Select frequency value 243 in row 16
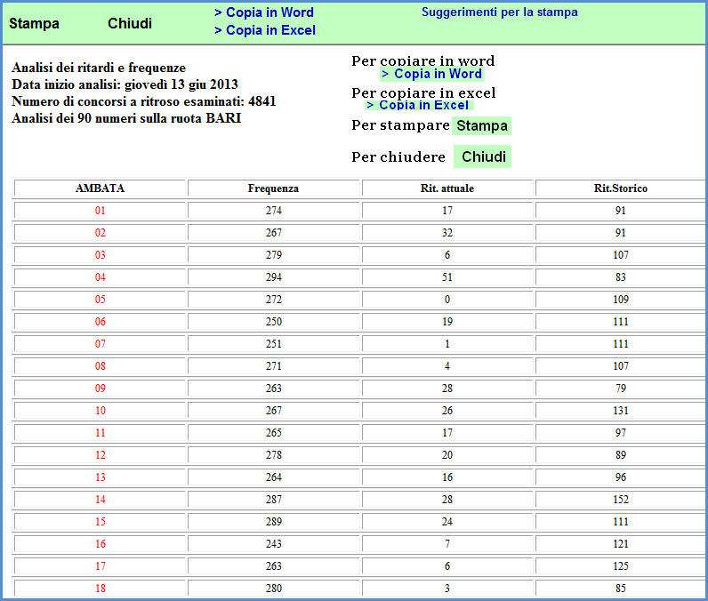Image resolution: width=708 pixels, height=601 pixels. pos(274,544)
